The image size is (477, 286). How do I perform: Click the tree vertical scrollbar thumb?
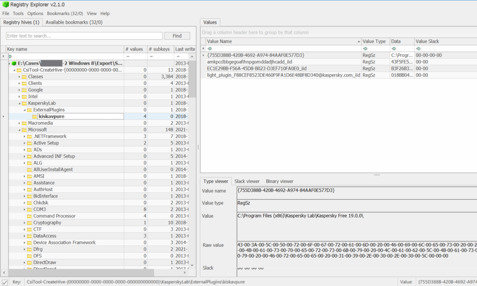click(192, 79)
